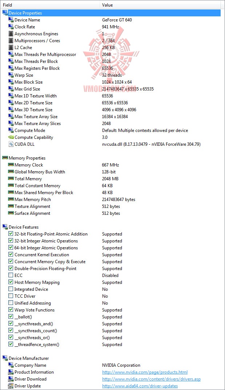This screenshot has height=390, width=225.
Task: Click the NVIDIA Corporation value
Action: pos(121,365)
